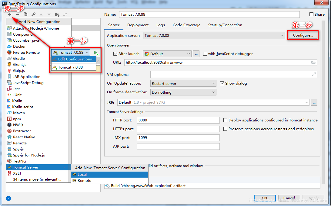The height and width of the screenshot is (206, 331).
Task: Click the Configure... button
Action: 303,35
